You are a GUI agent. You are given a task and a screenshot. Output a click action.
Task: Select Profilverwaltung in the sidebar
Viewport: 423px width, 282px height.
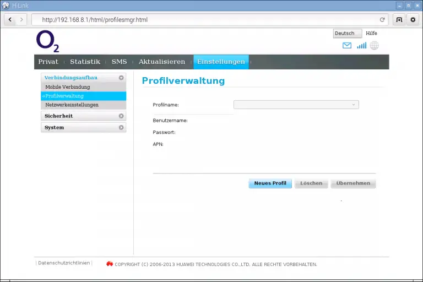83,96
